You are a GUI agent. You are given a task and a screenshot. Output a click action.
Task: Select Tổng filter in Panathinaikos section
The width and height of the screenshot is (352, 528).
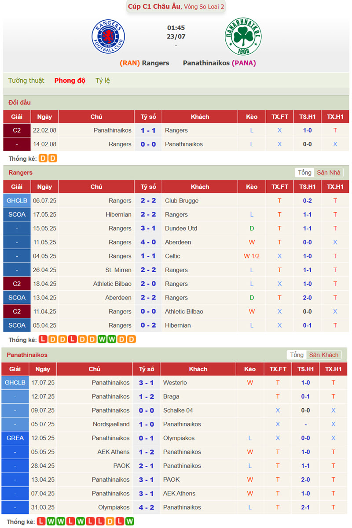point(297,354)
